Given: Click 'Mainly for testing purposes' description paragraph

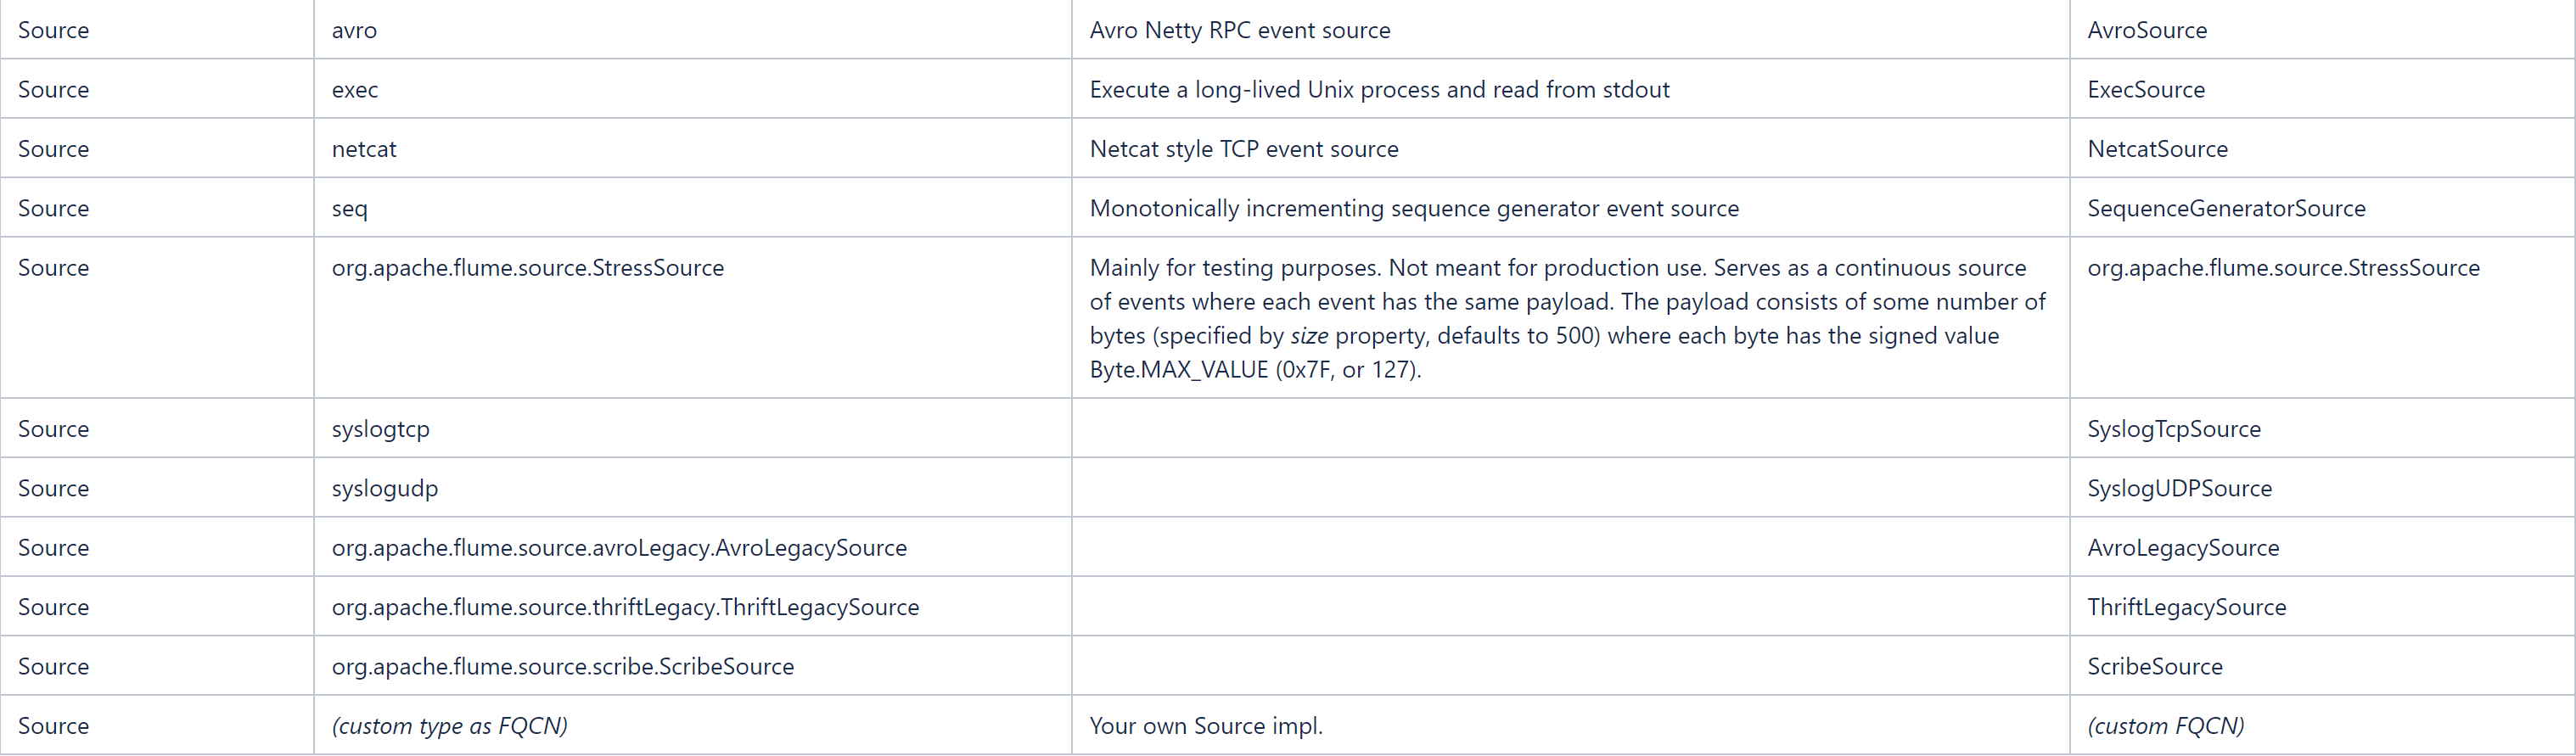Looking at the screenshot, I should pos(1568,318).
